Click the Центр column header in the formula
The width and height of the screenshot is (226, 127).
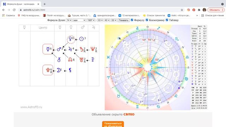pos(43,28)
